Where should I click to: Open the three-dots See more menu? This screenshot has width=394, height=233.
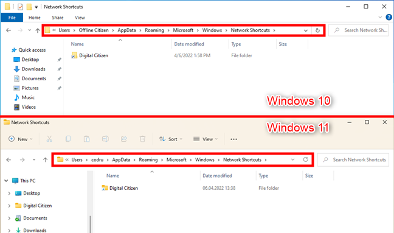click(x=233, y=139)
